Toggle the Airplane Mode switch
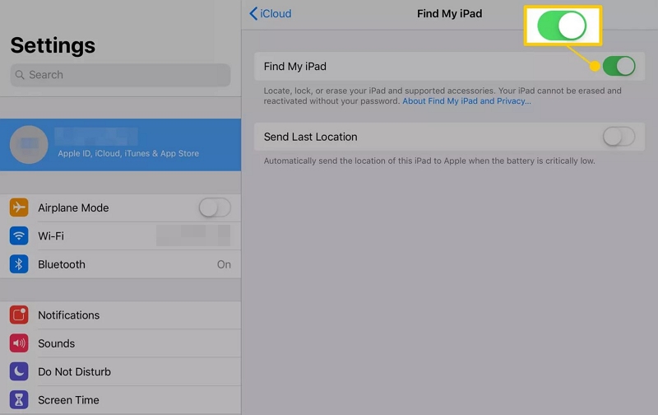This screenshot has height=415, width=658. click(215, 207)
